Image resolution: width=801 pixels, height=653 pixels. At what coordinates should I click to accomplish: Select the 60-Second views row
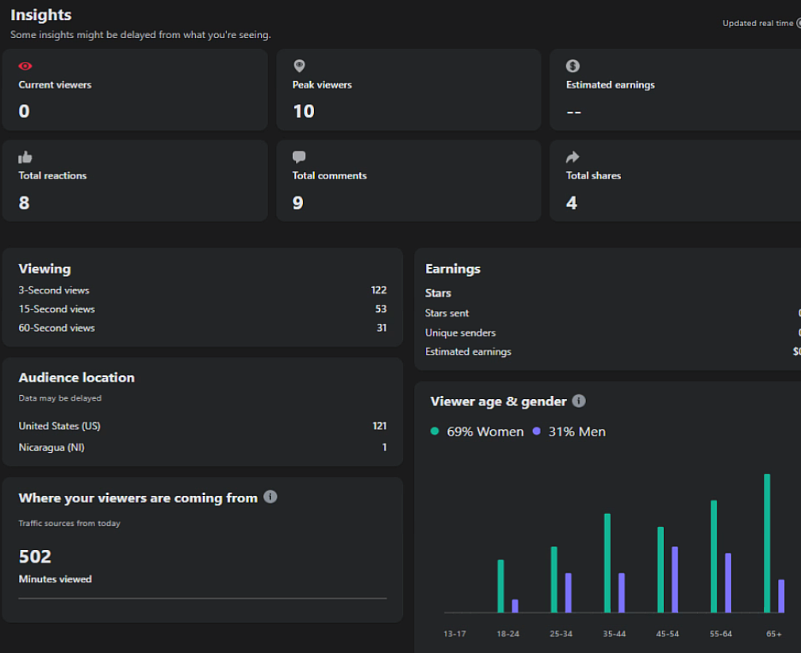tap(202, 328)
